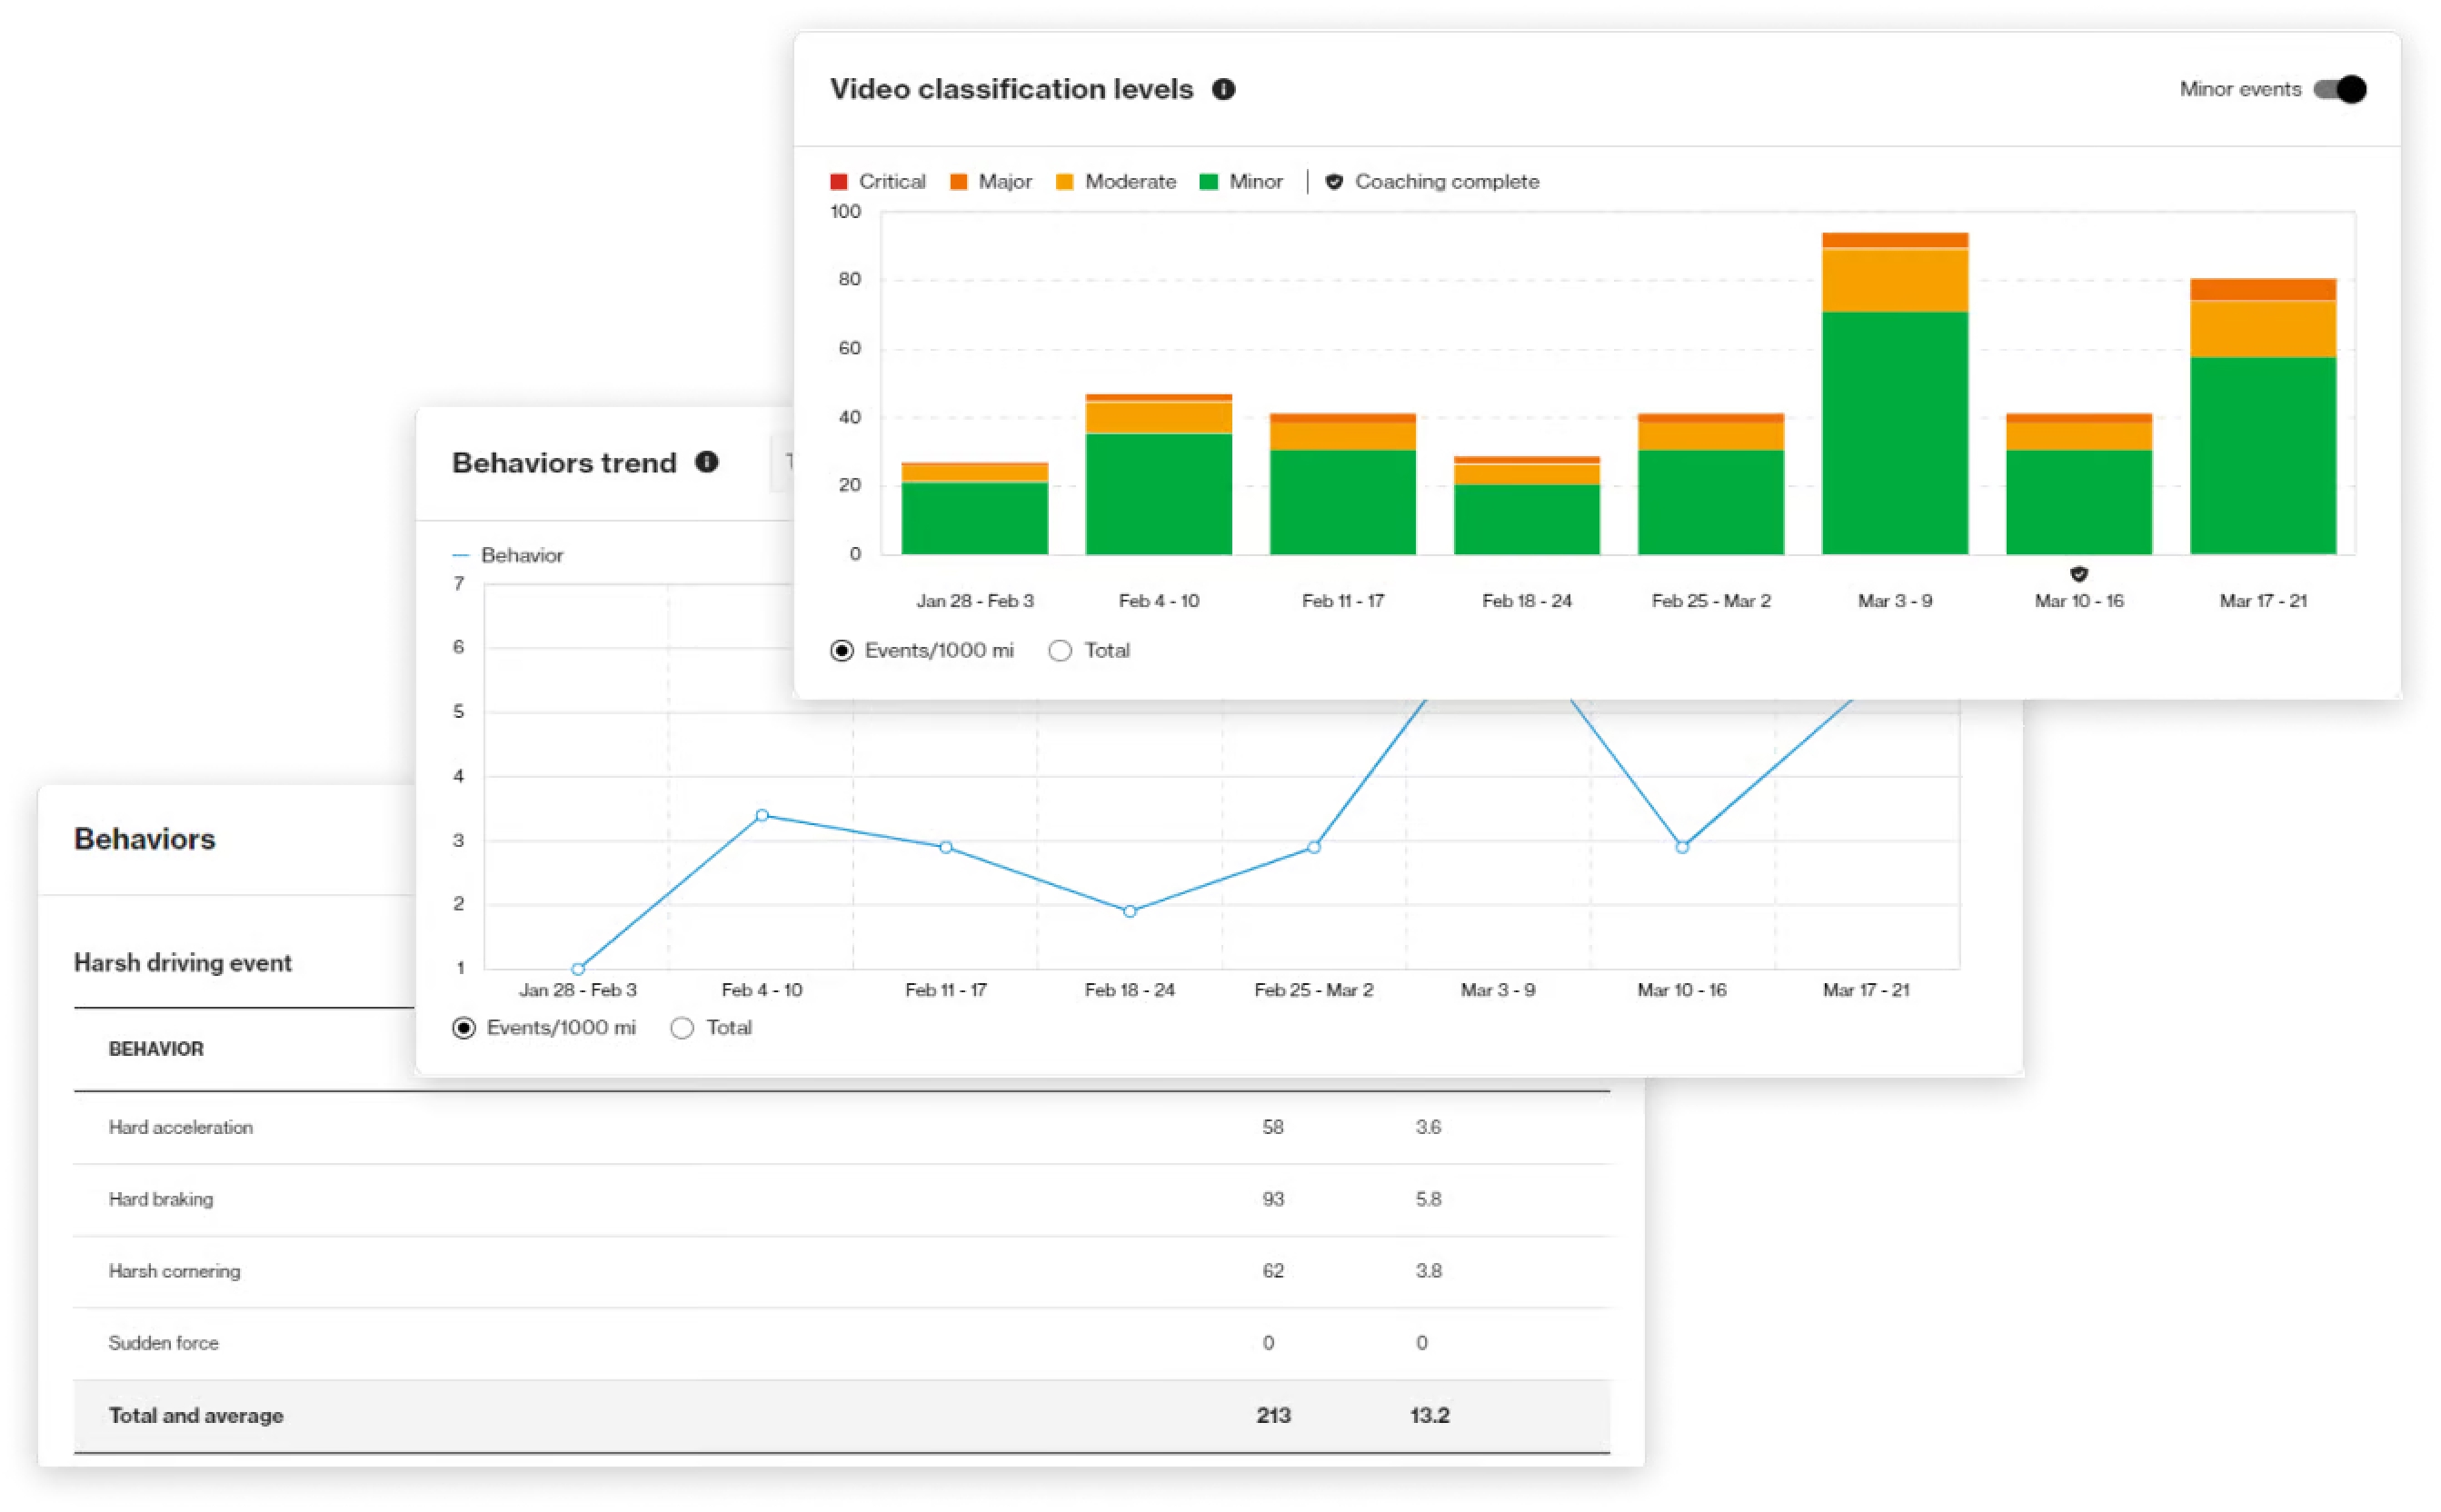The width and height of the screenshot is (2441, 1512).
Task: Toggle the Major orange legend square
Action: (x=958, y=182)
